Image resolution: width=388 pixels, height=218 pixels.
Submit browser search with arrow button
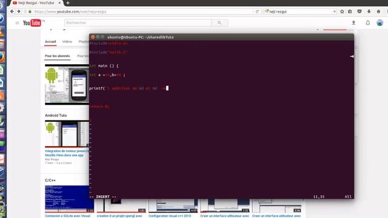[334, 12]
